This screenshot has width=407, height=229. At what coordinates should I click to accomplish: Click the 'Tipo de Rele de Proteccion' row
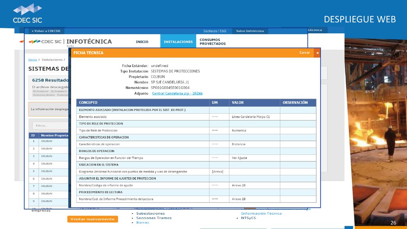point(196,130)
